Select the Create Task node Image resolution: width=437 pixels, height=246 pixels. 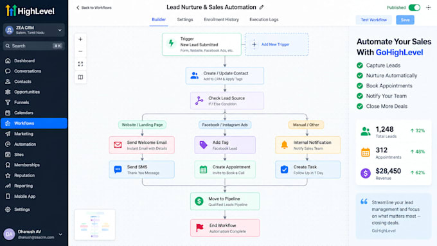click(308, 170)
